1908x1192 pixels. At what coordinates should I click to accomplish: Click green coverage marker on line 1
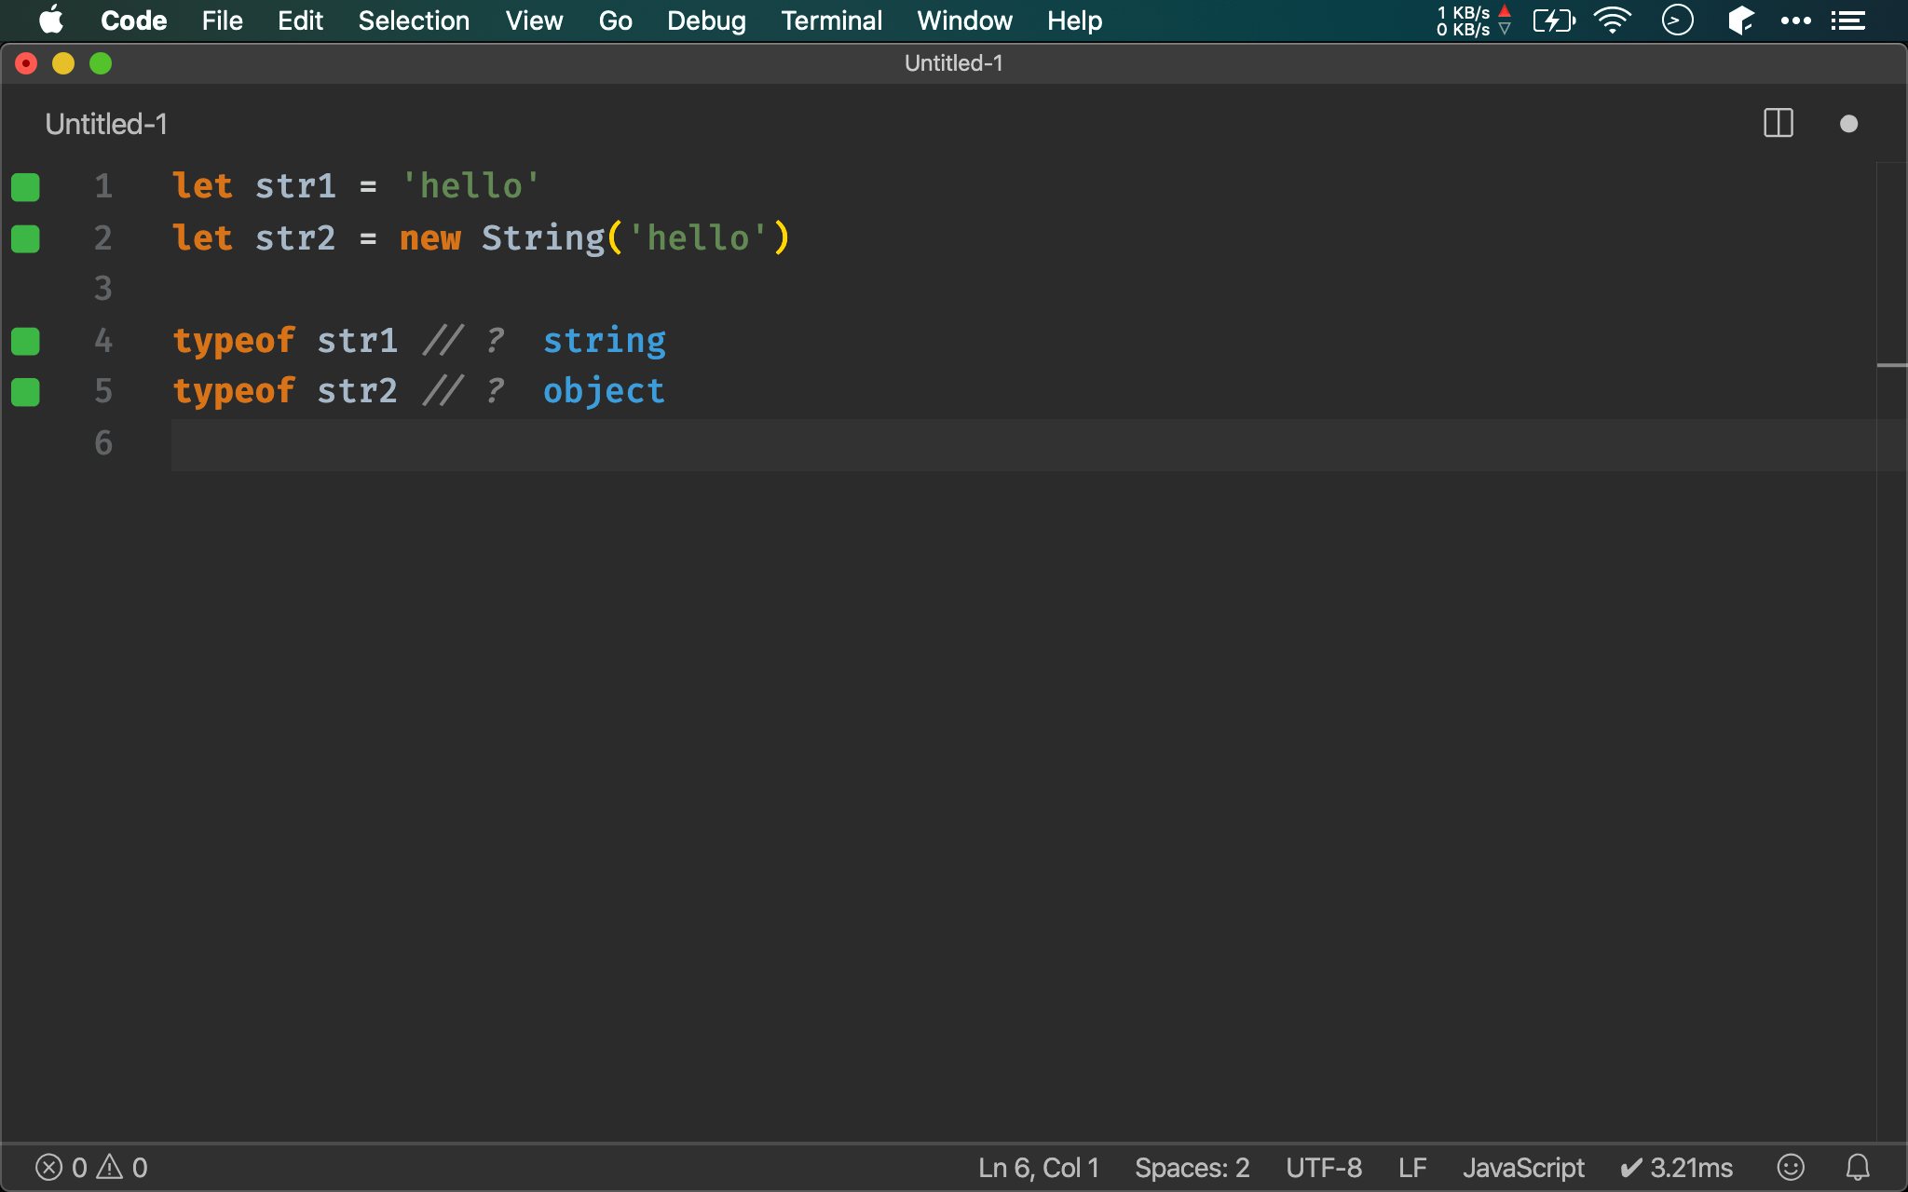[x=25, y=186]
